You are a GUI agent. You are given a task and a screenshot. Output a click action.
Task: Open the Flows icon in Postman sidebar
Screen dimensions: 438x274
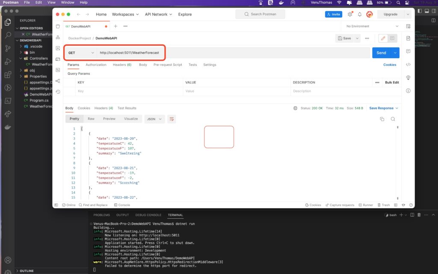pyautogui.click(x=58, y=81)
